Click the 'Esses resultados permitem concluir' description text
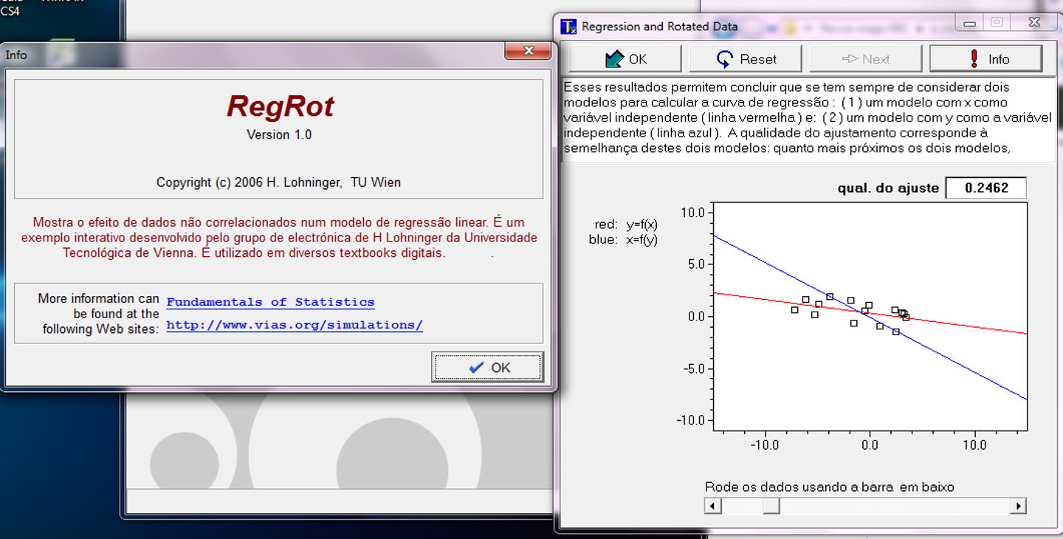 click(x=807, y=117)
